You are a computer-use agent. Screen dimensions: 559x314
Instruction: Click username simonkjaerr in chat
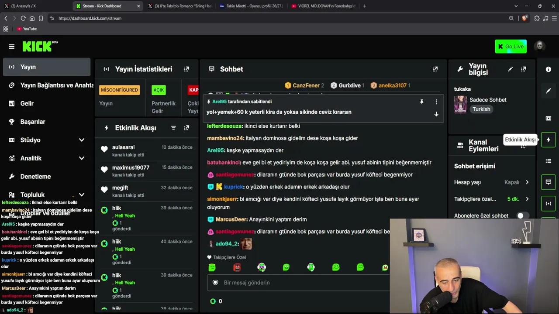[x=222, y=199]
